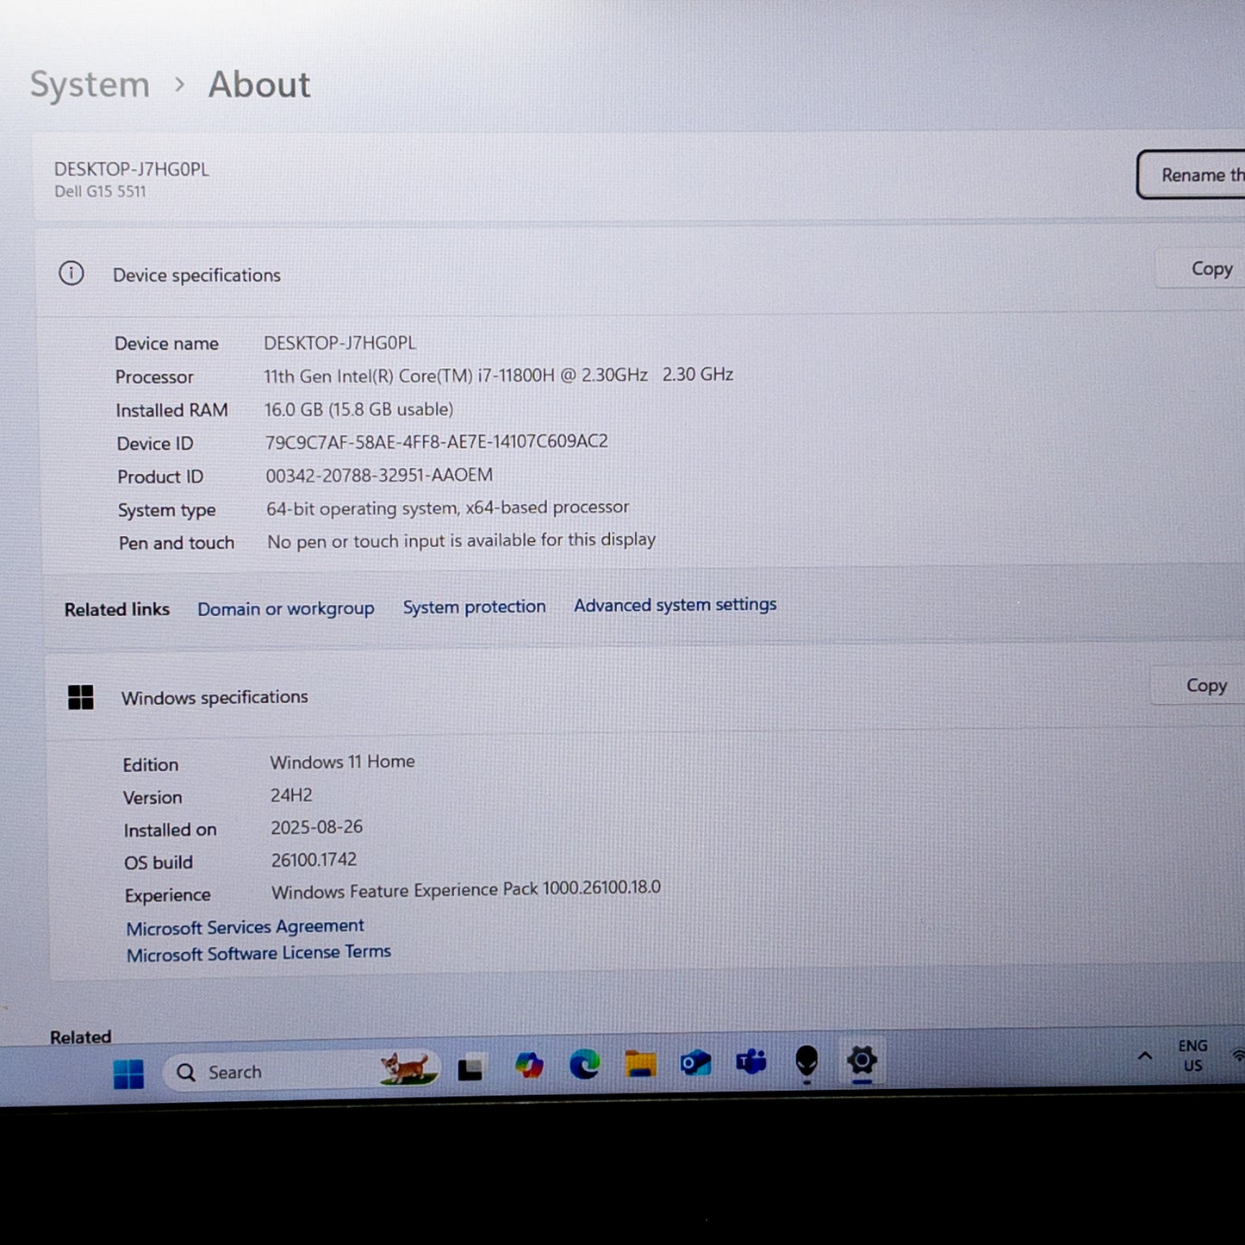Image resolution: width=1245 pixels, height=1245 pixels.
Task: Click the Pen and touch label
Action: (x=177, y=543)
